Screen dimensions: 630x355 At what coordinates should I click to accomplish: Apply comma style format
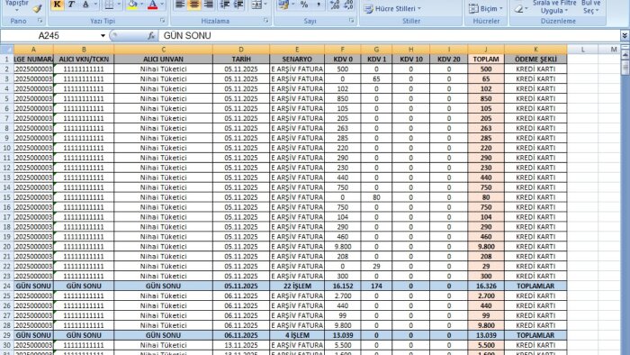pyautogui.click(x=319, y=5)
